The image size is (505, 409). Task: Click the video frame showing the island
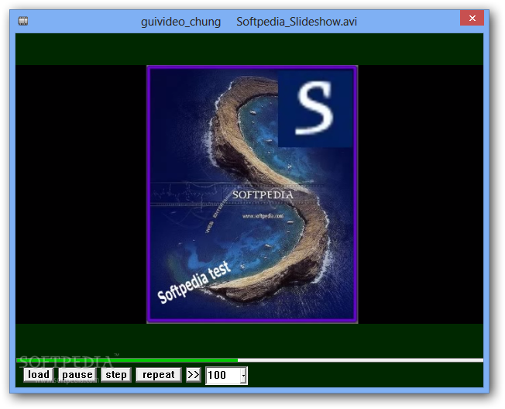point(252,194)
